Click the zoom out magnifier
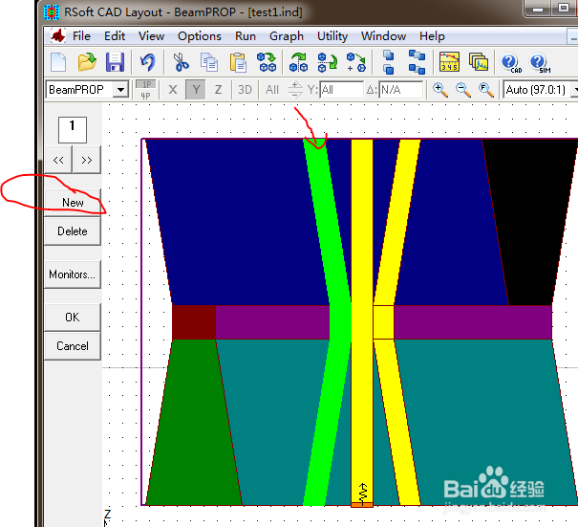 pos(463,90)
